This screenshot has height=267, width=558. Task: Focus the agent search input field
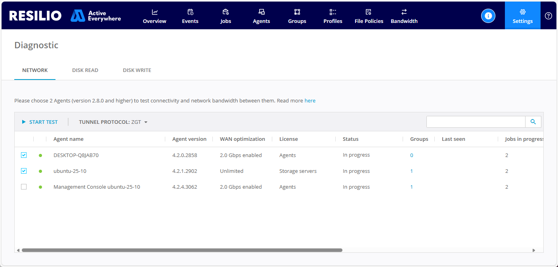pos(476,122)
